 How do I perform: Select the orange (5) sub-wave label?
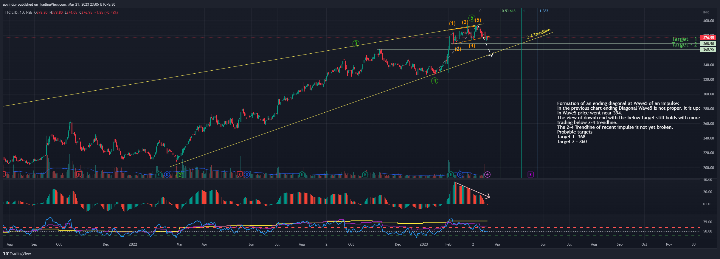478,20
